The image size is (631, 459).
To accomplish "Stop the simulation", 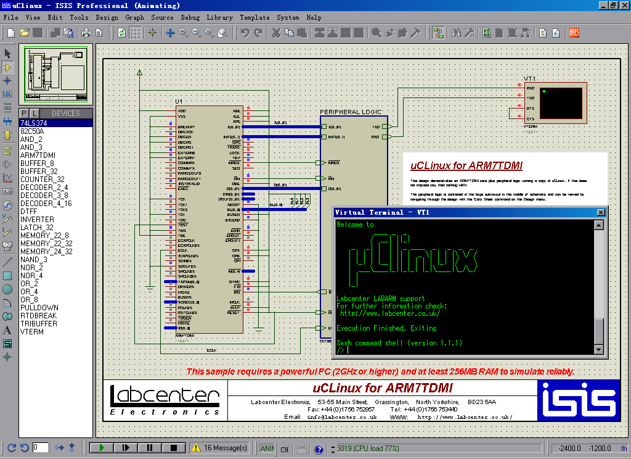I will tap(174, 448).
